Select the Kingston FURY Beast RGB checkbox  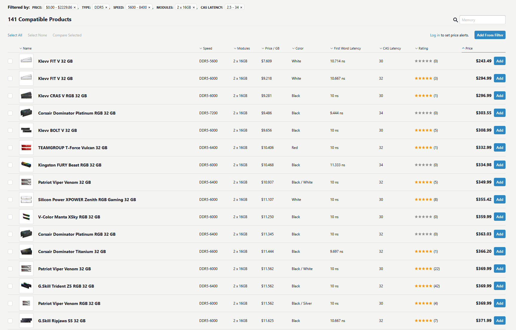[10, 165]
